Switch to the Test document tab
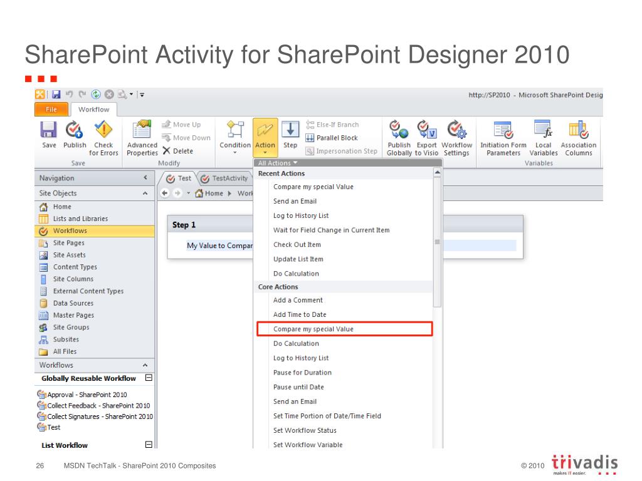The image size is (642, 481). [179, 178]
